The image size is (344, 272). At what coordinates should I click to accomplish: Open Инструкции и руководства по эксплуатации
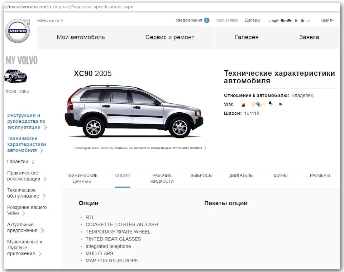click(x=26, y=121)
